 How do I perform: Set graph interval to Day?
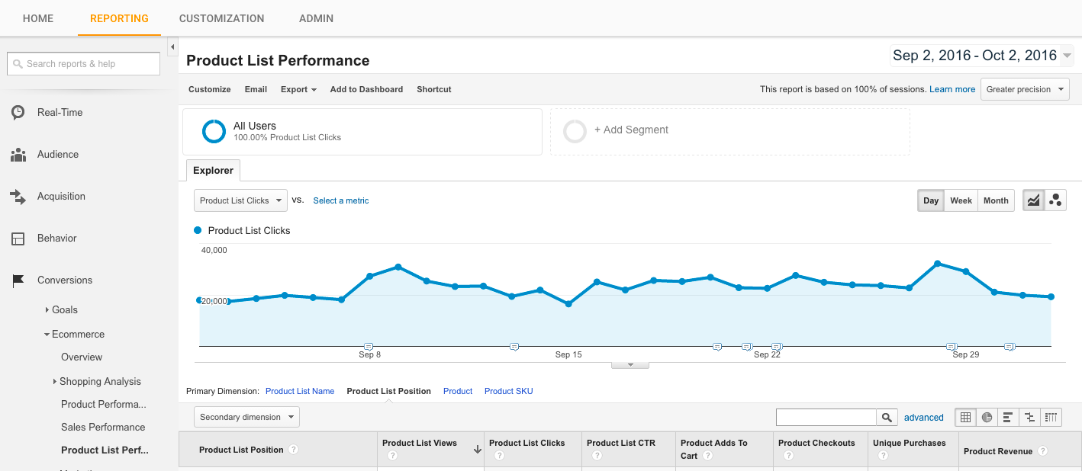click(x=931, y=200)
